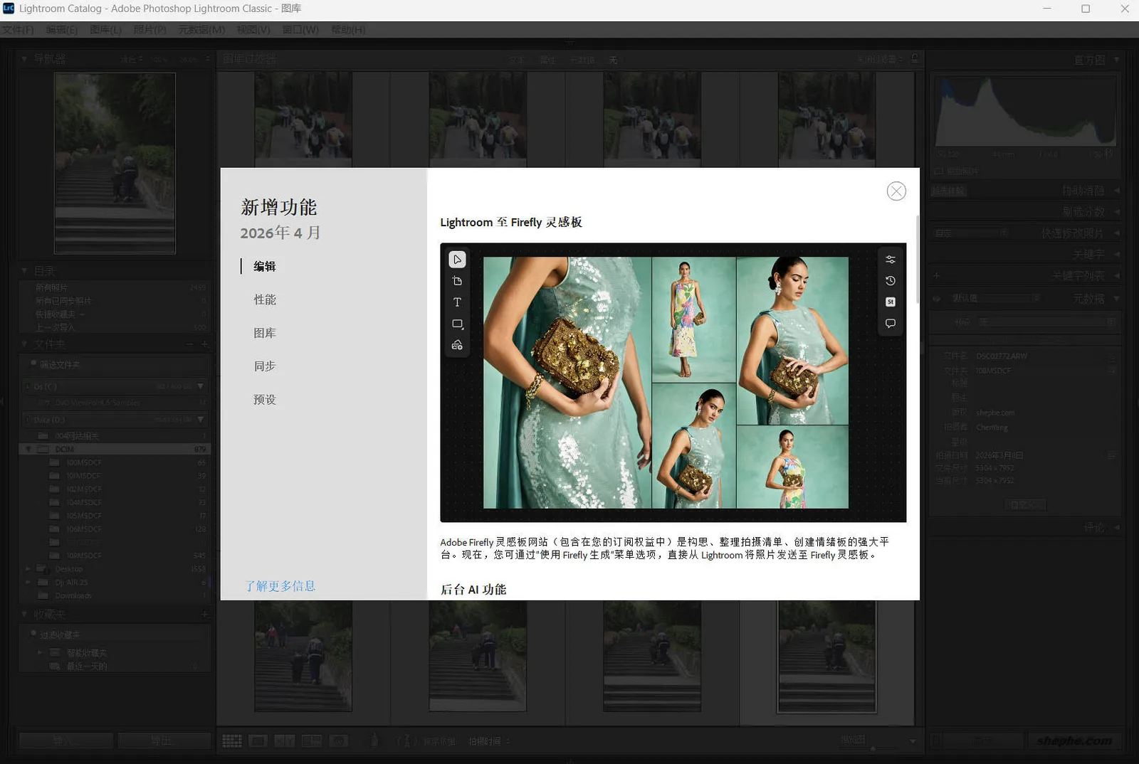Screen dimensions: 1139x764
Task: Toggle the sort direction arrow in the toolbar
Action: [x=406, y=741]
